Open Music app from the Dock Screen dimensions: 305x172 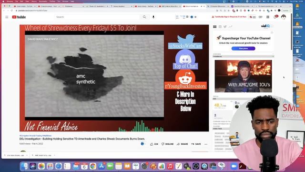pyautogui.click(x=170, y=166)
